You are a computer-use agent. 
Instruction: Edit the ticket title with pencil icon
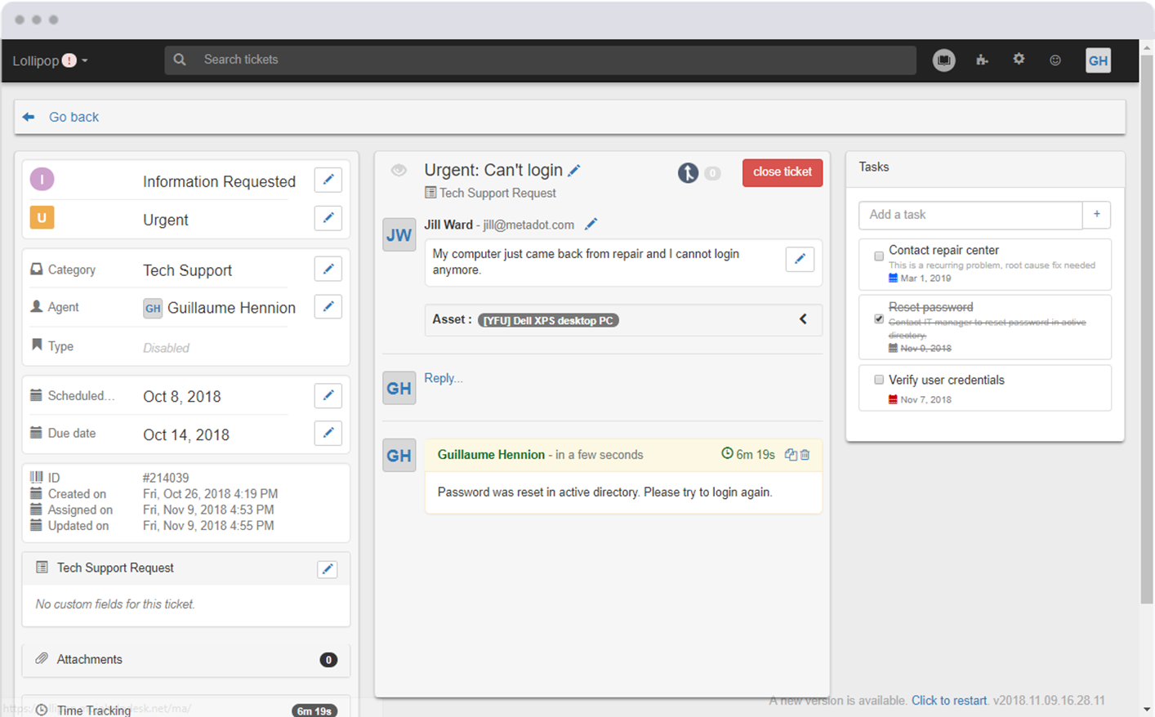574,171
